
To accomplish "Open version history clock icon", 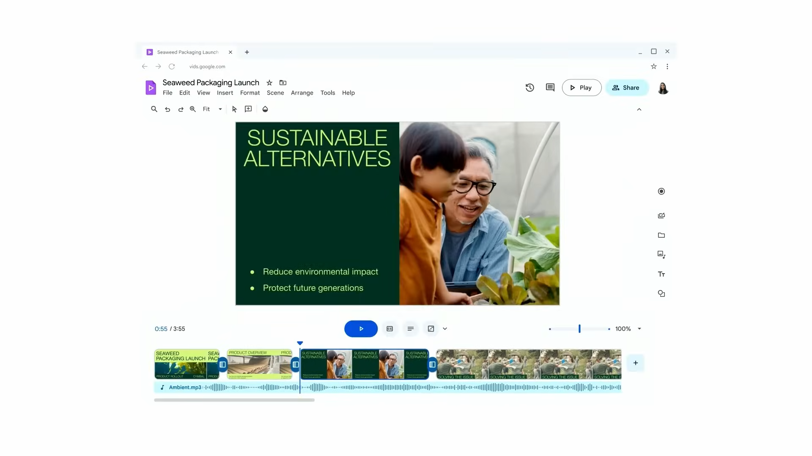I will click(x=530, y=88).
